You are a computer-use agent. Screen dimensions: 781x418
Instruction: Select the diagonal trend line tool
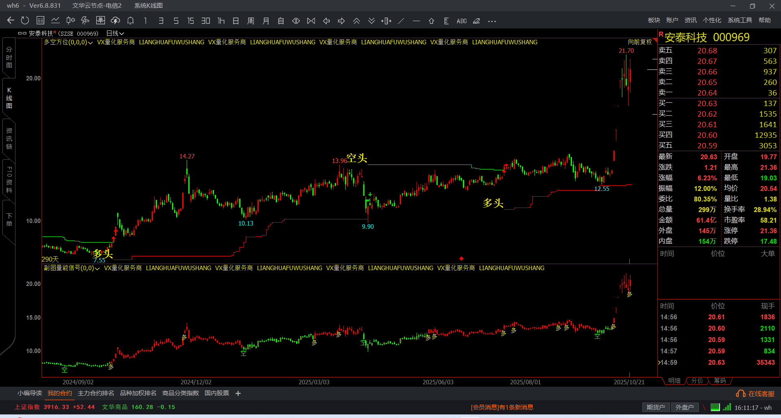(x=401, y=21)
